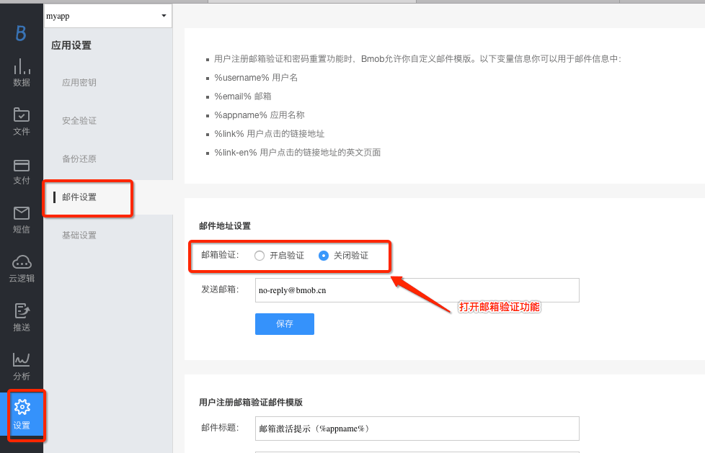
Task: Click the Bmob logo icon
Action: (21, 33)
